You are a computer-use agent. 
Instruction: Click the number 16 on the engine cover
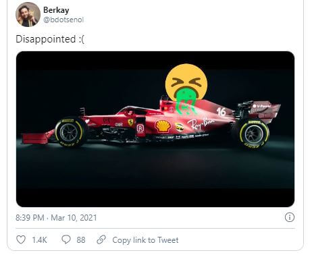(x=221, y=111)
